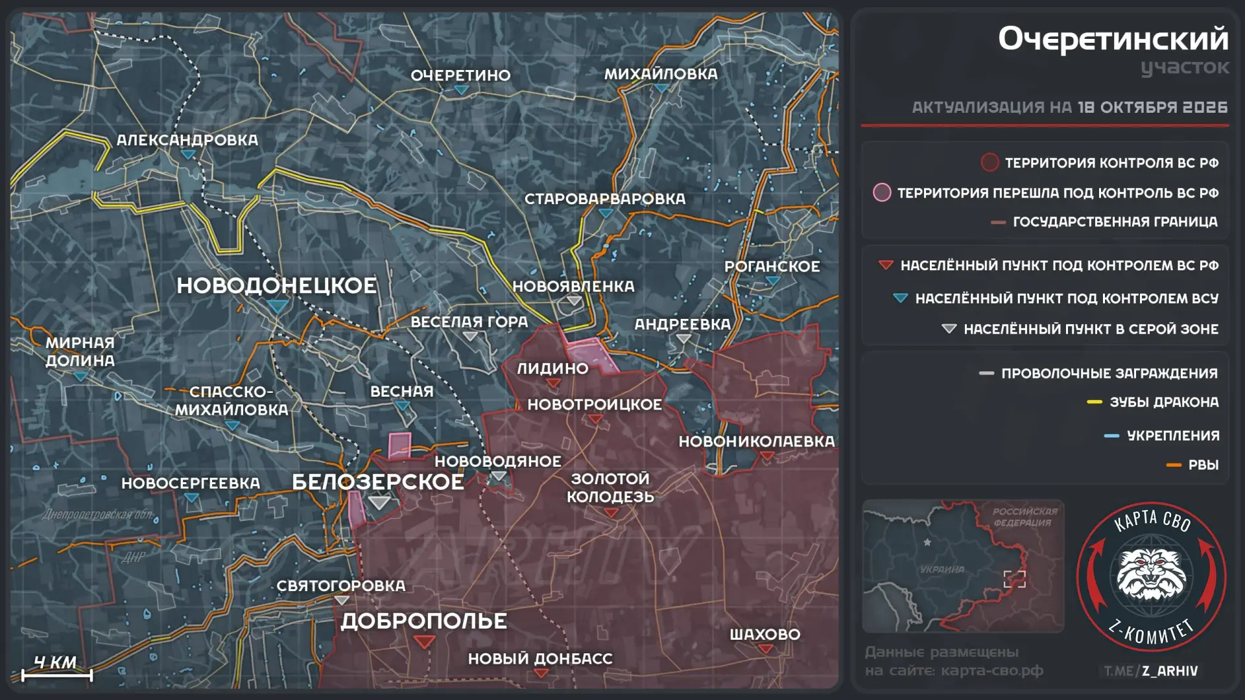Click the red triangle legend icon for ВС РФ
The width and height of the screenshot is (1245, 700).
886,265
